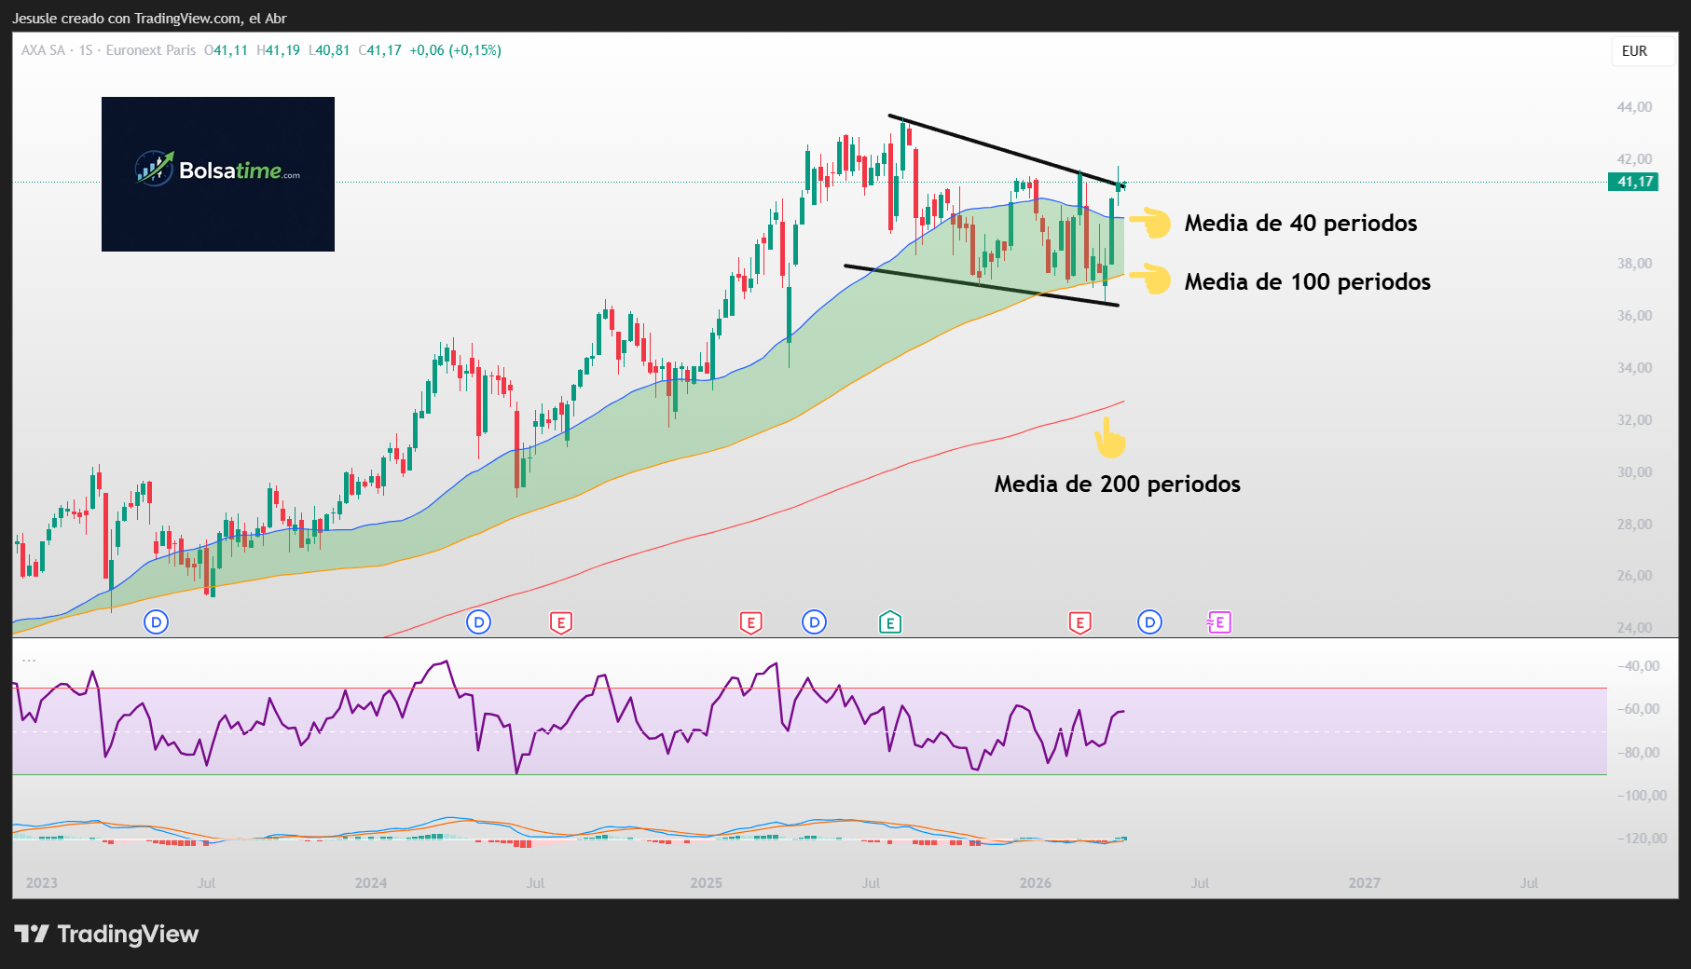Click the Jul 2026 timeline label
The image size is (1691, 969).
tap(1201, 882)
